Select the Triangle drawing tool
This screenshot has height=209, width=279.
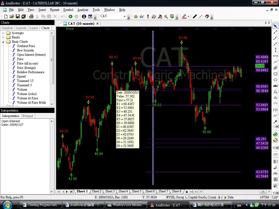pyautogui.click(x=275, y=92)
